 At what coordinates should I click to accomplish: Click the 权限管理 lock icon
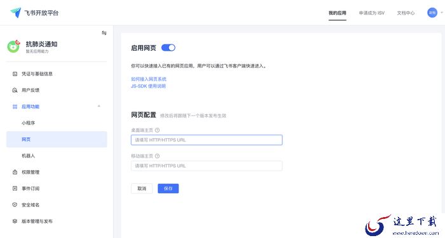pos(15,172)
